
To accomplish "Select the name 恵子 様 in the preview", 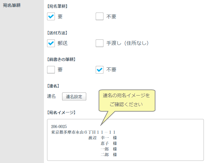I will click(x=109, y=143).
